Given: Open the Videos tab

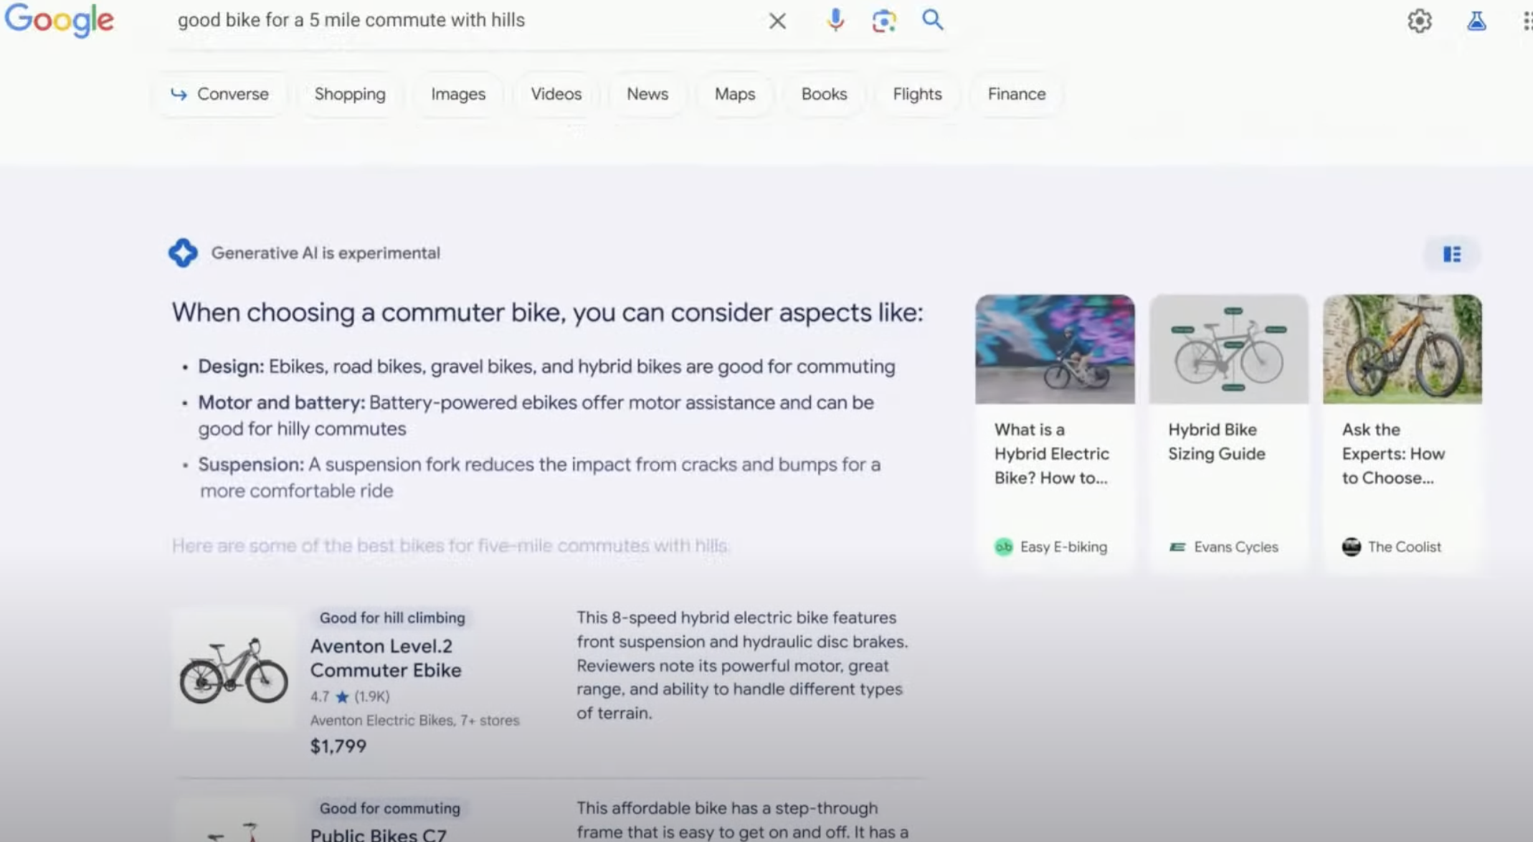Looking at the screenshot, I should (556, 94).
